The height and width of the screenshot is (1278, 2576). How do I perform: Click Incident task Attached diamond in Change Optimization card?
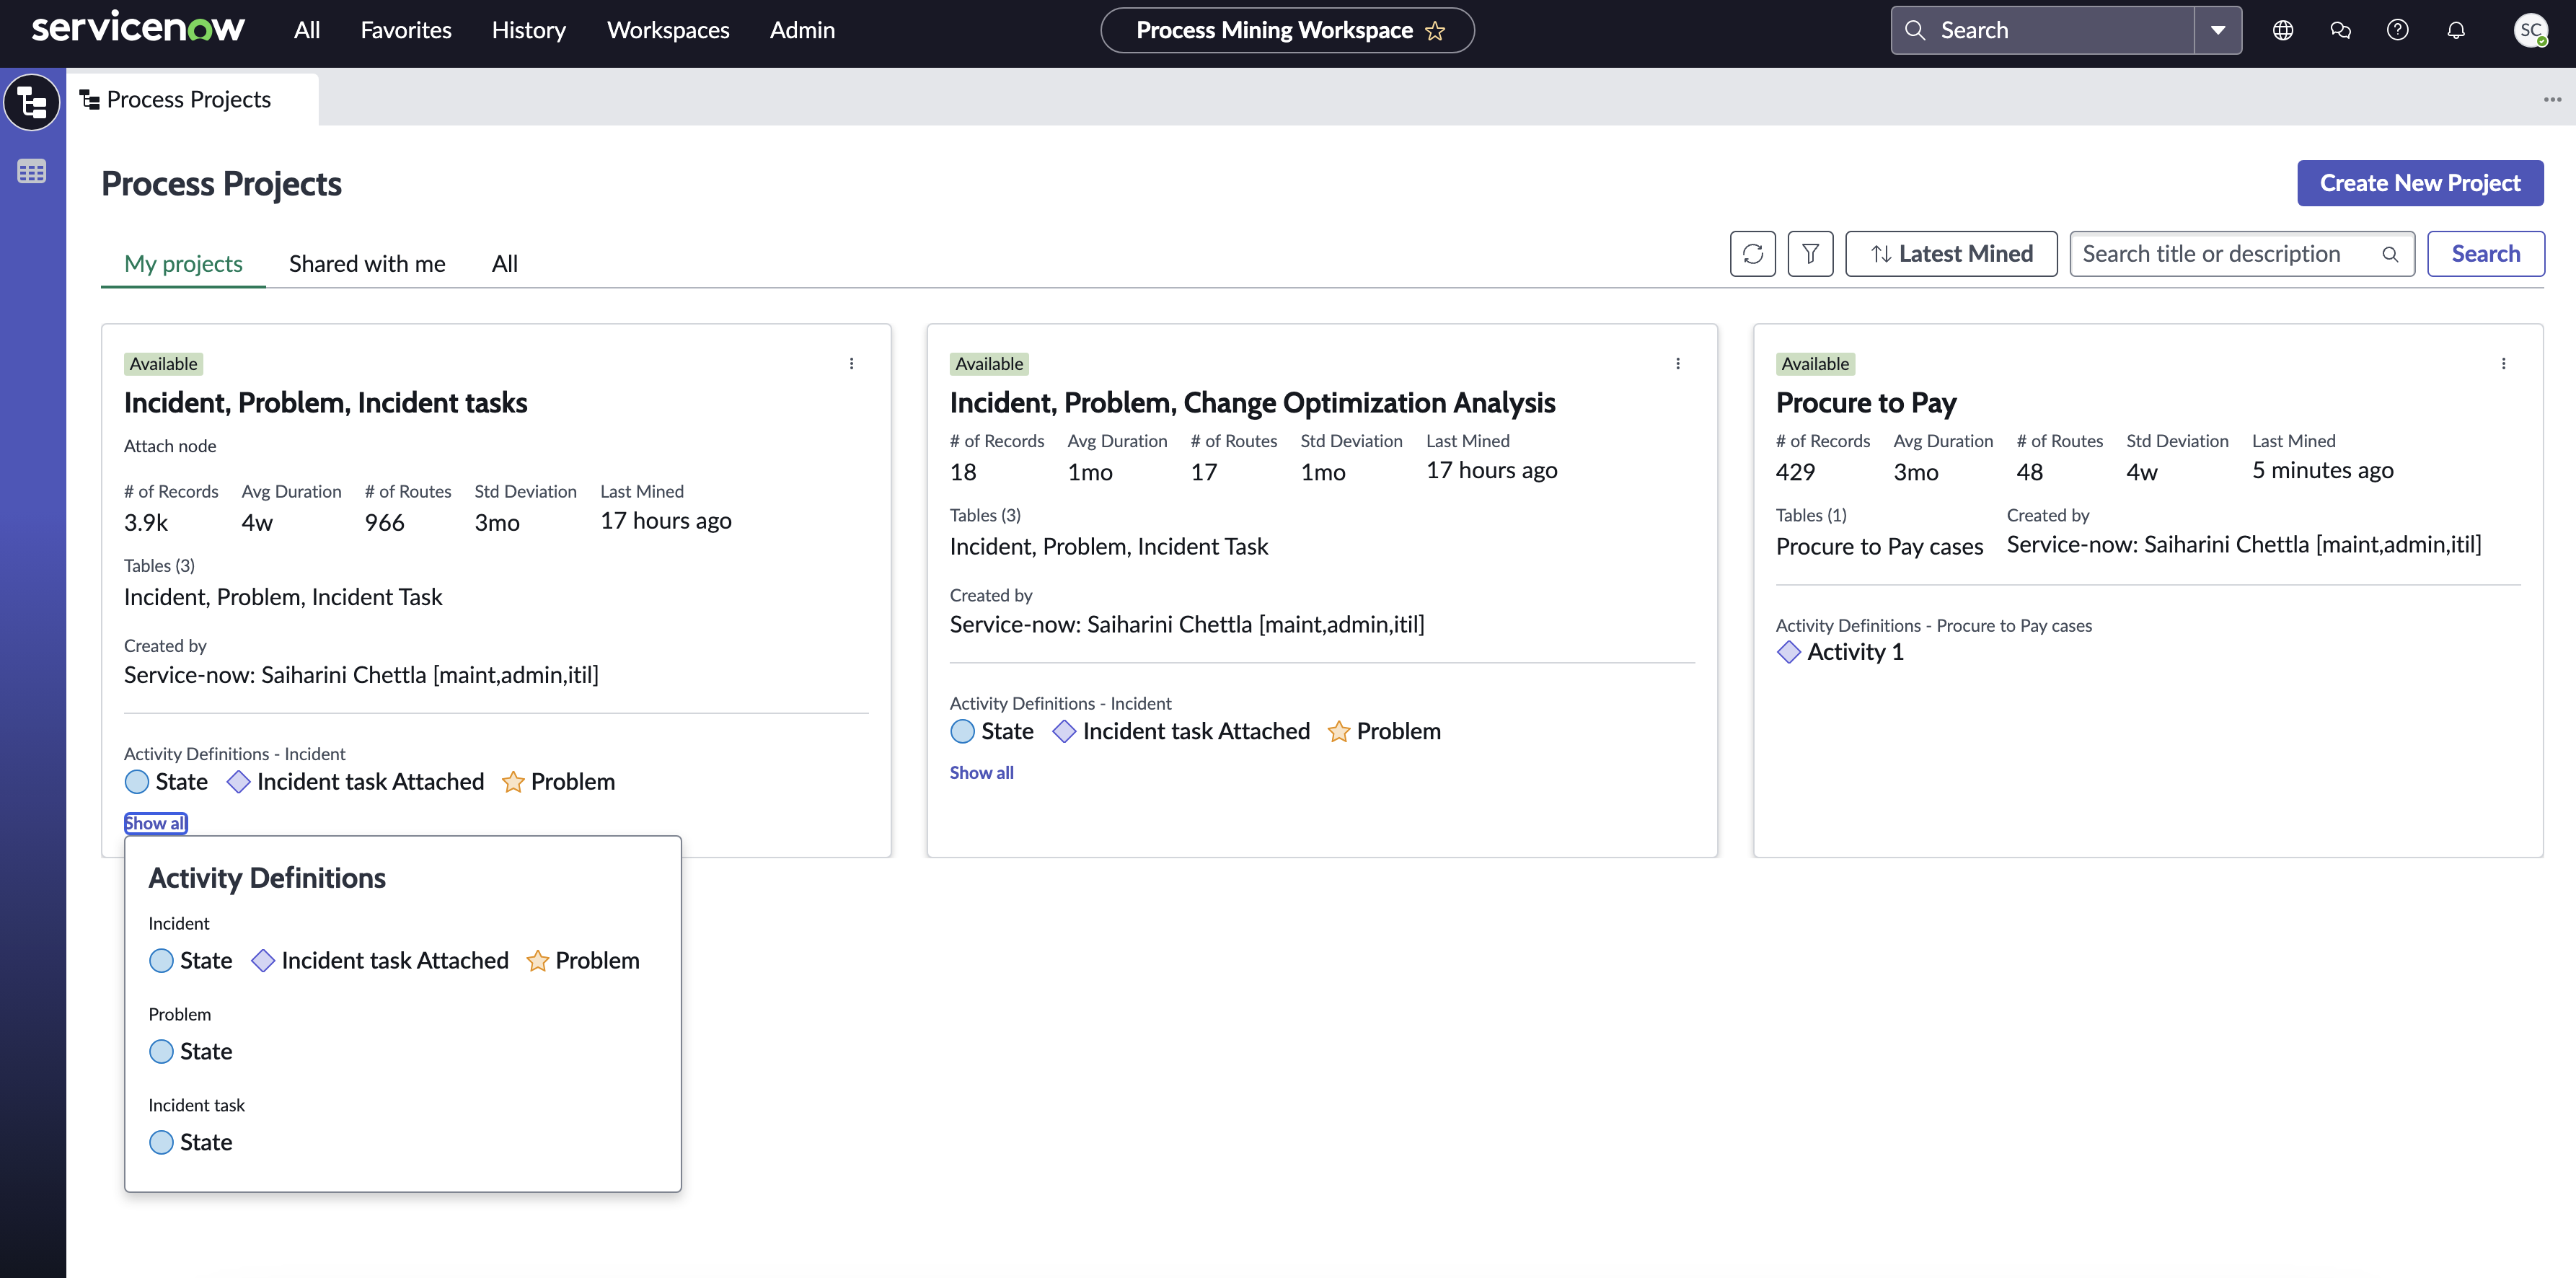(x=1064, y=732)
